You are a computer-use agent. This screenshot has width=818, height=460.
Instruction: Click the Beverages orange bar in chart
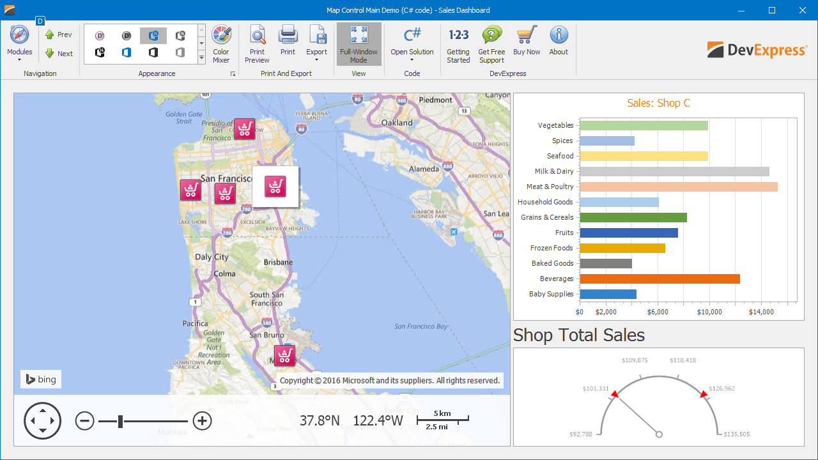(x=660, y=279)
